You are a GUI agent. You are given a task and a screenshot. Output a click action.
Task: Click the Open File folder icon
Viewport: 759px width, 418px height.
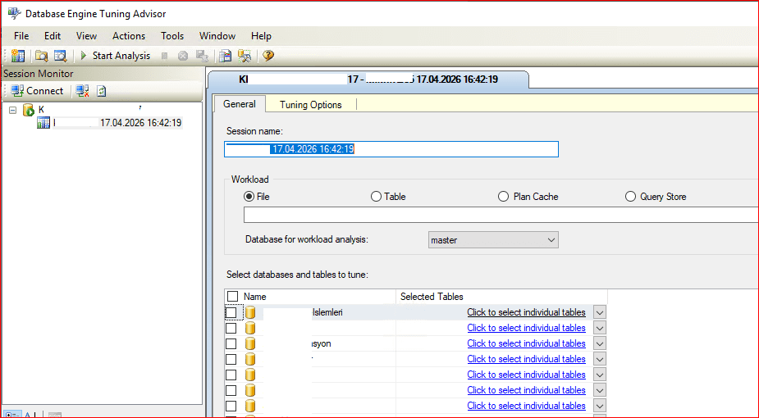point(41,56)
